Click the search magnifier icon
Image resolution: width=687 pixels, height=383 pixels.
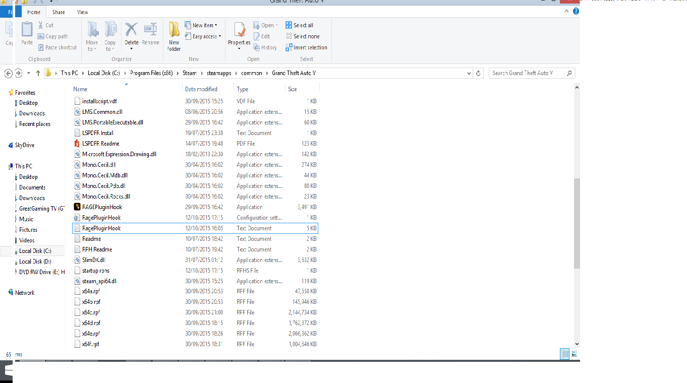tap(569, 73)
